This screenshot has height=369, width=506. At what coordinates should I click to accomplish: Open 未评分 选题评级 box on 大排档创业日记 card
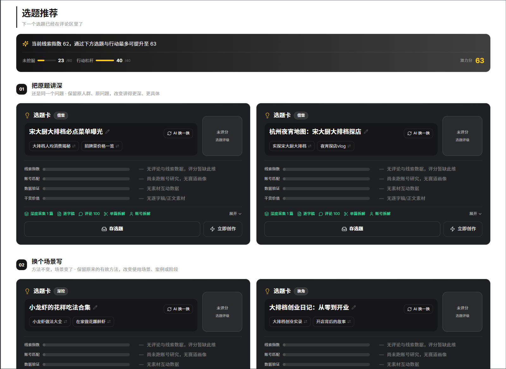(x=462, y=312)
